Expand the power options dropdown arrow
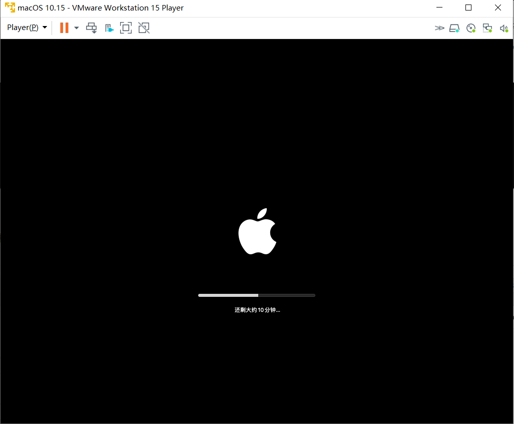The width and height of the screenshot is (514, 424). tap(77, 28)
